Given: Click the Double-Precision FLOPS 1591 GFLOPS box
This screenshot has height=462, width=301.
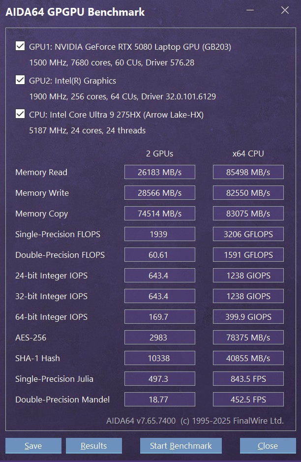Looking at the screenshot, I should click(x=248, y=255).
